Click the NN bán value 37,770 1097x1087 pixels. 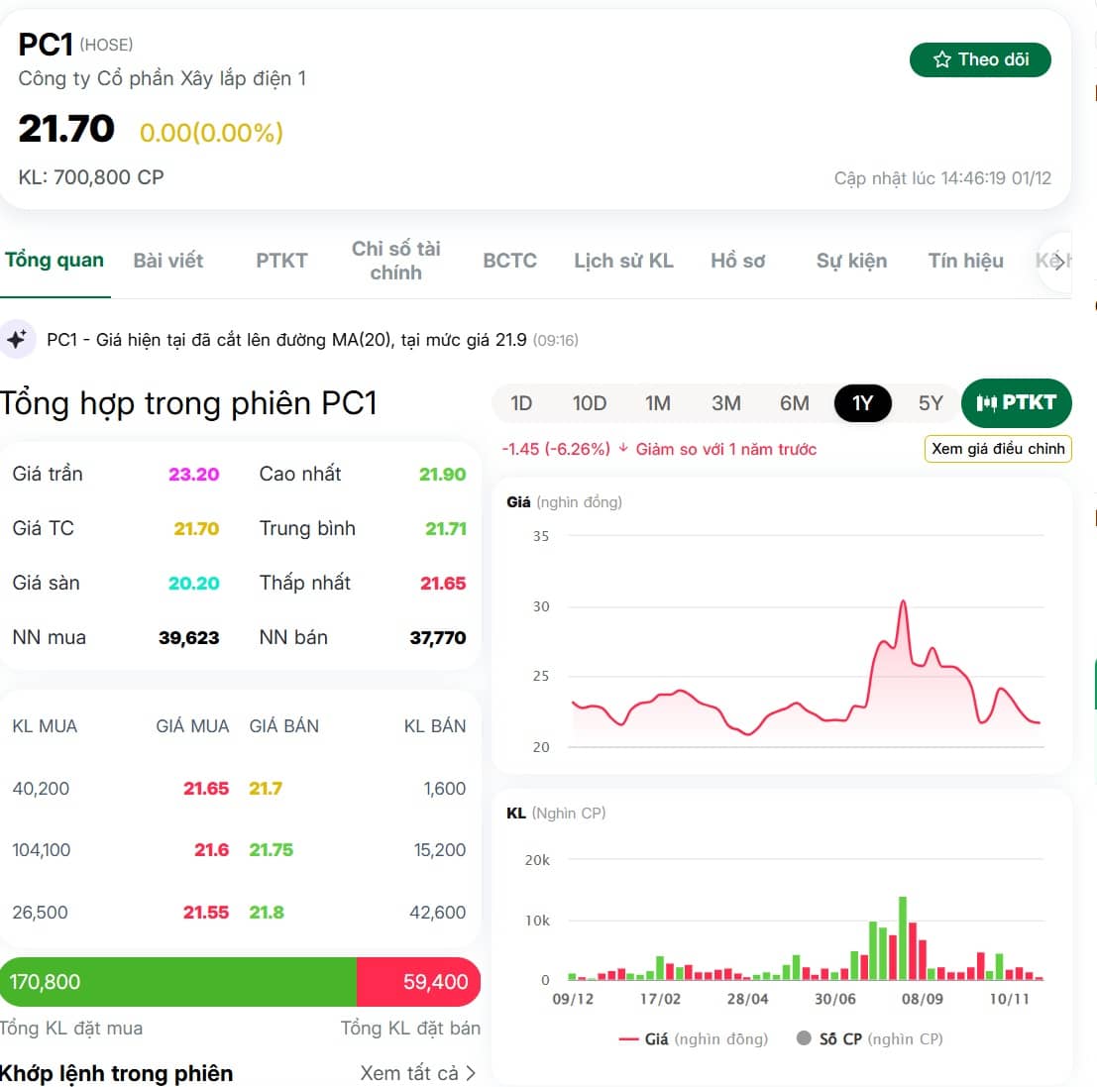[438, 638]
